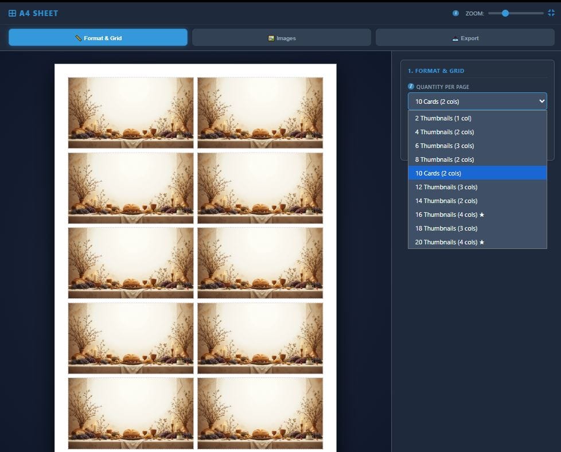
Task: Click the zoom slider handle
Action: tap(505, 13)
